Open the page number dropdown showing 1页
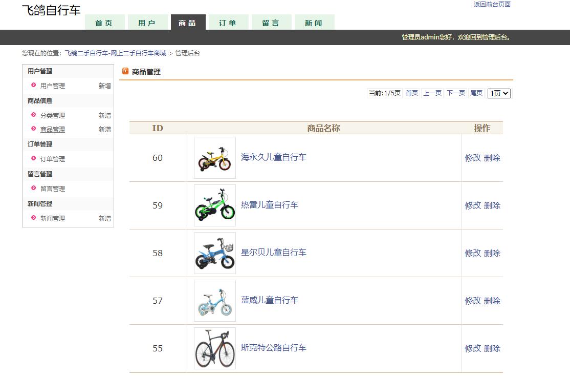This screenshot has height=376, width=570. [498, 93]
